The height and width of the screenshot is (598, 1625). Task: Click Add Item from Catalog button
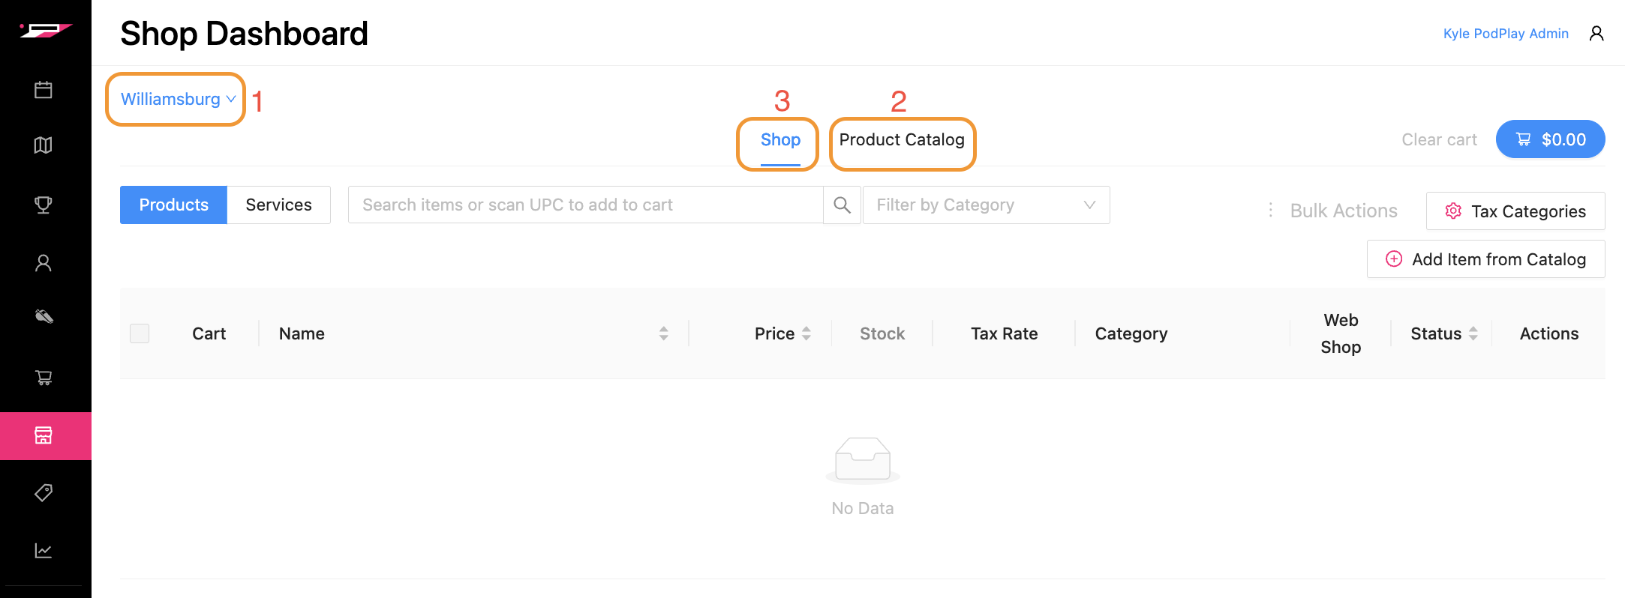coord(1485,259)
